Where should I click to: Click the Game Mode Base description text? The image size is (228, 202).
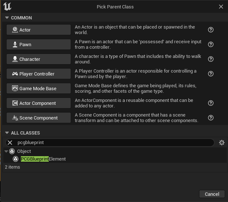tap(136, 88)
